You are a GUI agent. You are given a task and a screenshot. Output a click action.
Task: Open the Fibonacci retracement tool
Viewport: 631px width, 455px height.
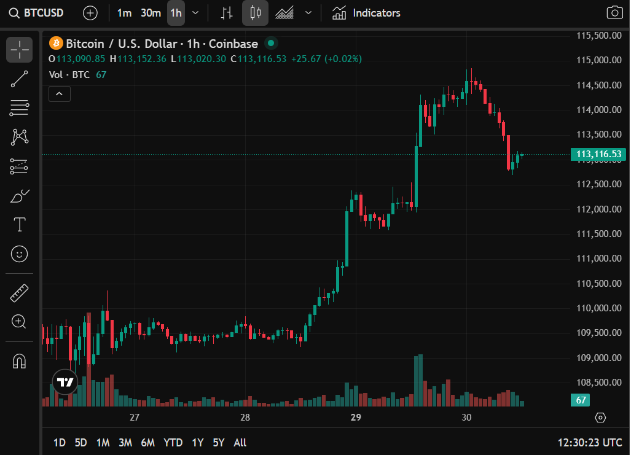point(19,108)
